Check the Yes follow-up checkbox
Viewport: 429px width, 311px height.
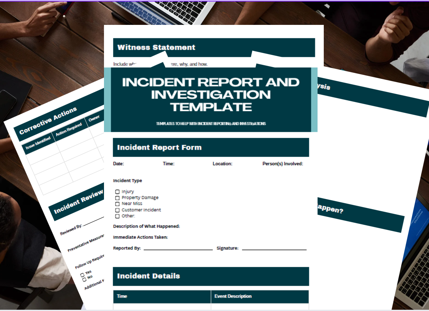coord(82,275)
